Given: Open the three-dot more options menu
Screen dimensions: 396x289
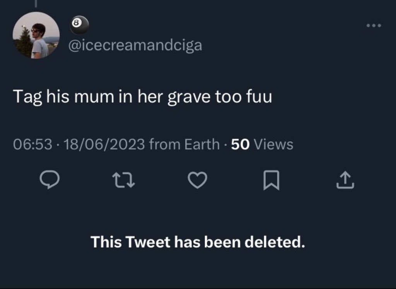Looking at the screenshot, I should [x=374, y=26].
